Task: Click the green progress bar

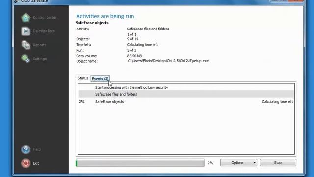Action: pos(140,163)
